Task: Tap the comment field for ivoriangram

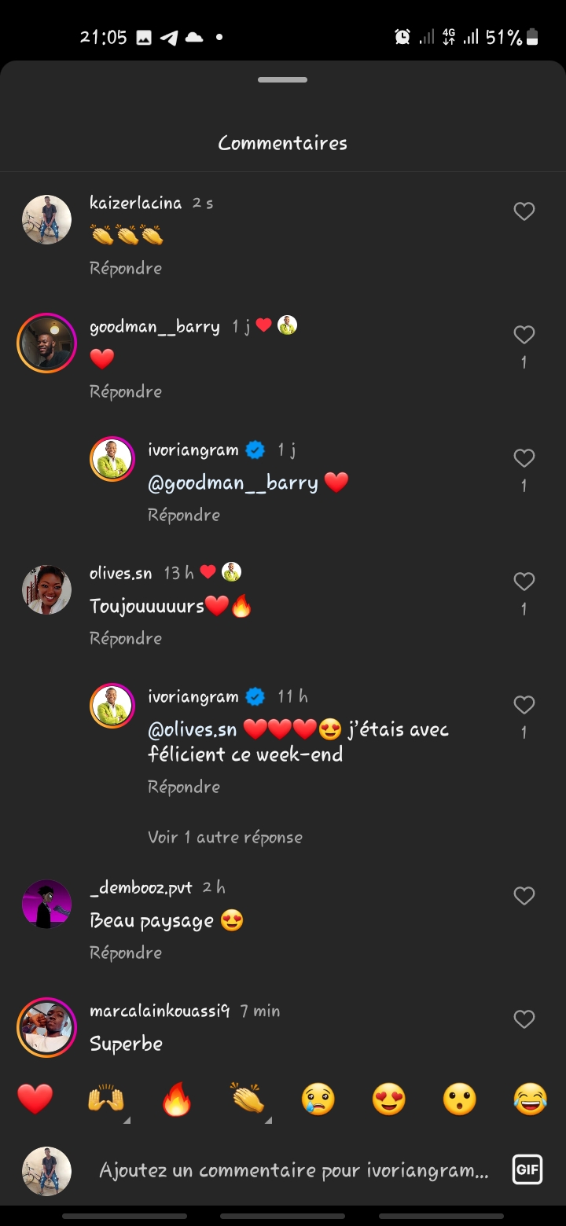Action: [x=293, y=1171]
